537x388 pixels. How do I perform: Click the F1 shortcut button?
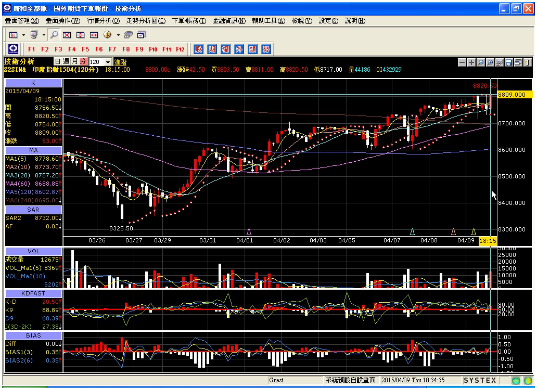coord(32,49)
